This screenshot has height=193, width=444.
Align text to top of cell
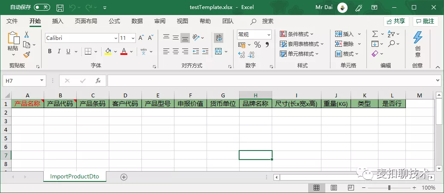point(166,37)
